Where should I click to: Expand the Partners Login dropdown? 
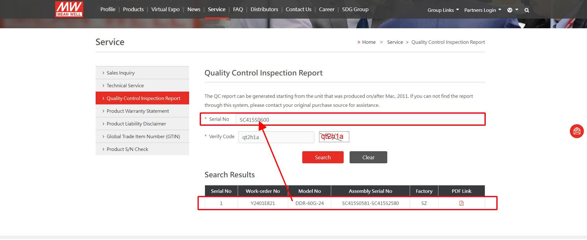pos(482,10)
